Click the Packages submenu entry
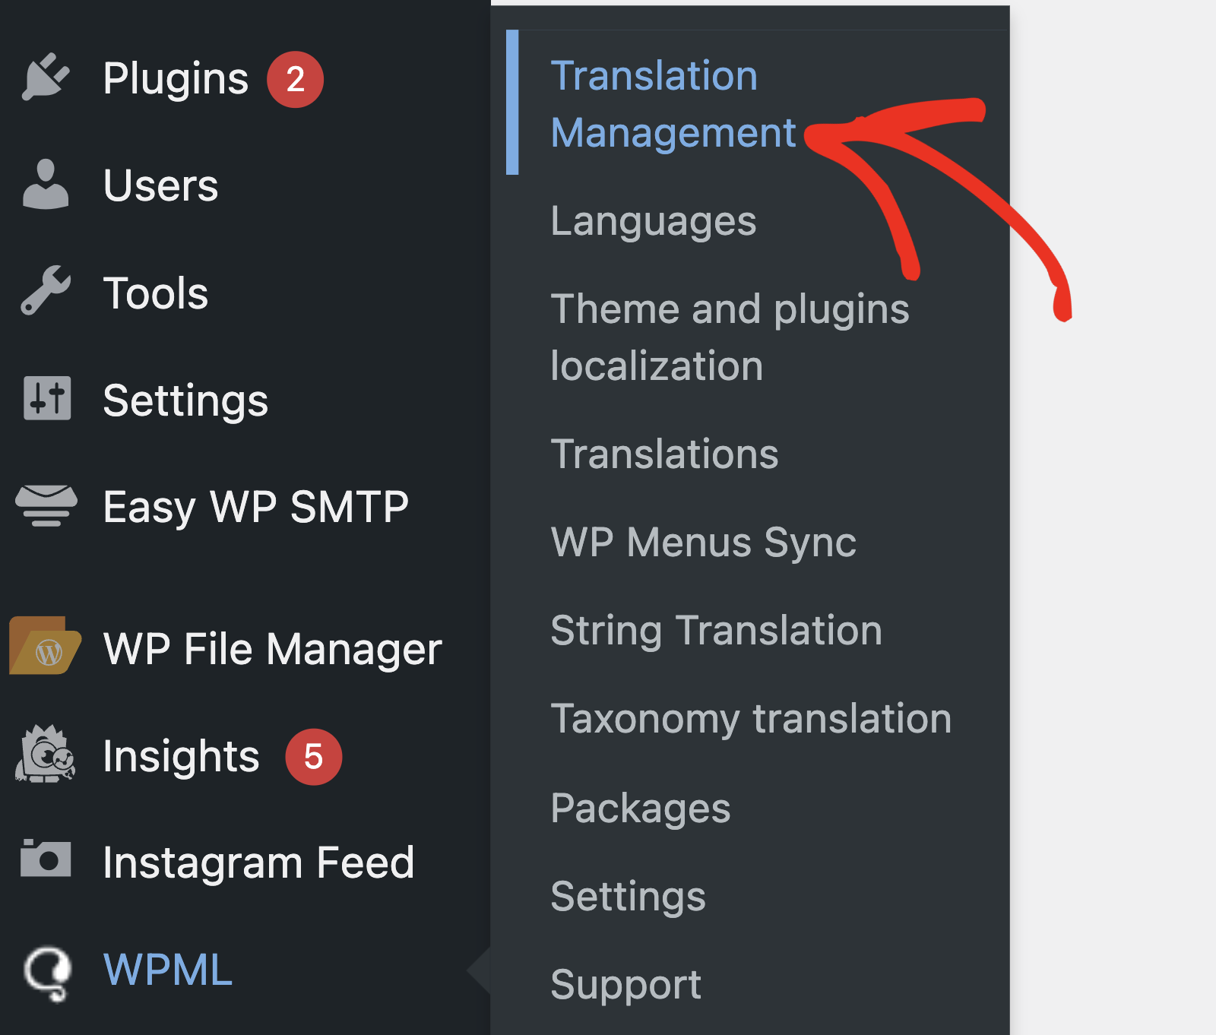The height and width of the screenshot is (1035, 1216). (641, 808)
